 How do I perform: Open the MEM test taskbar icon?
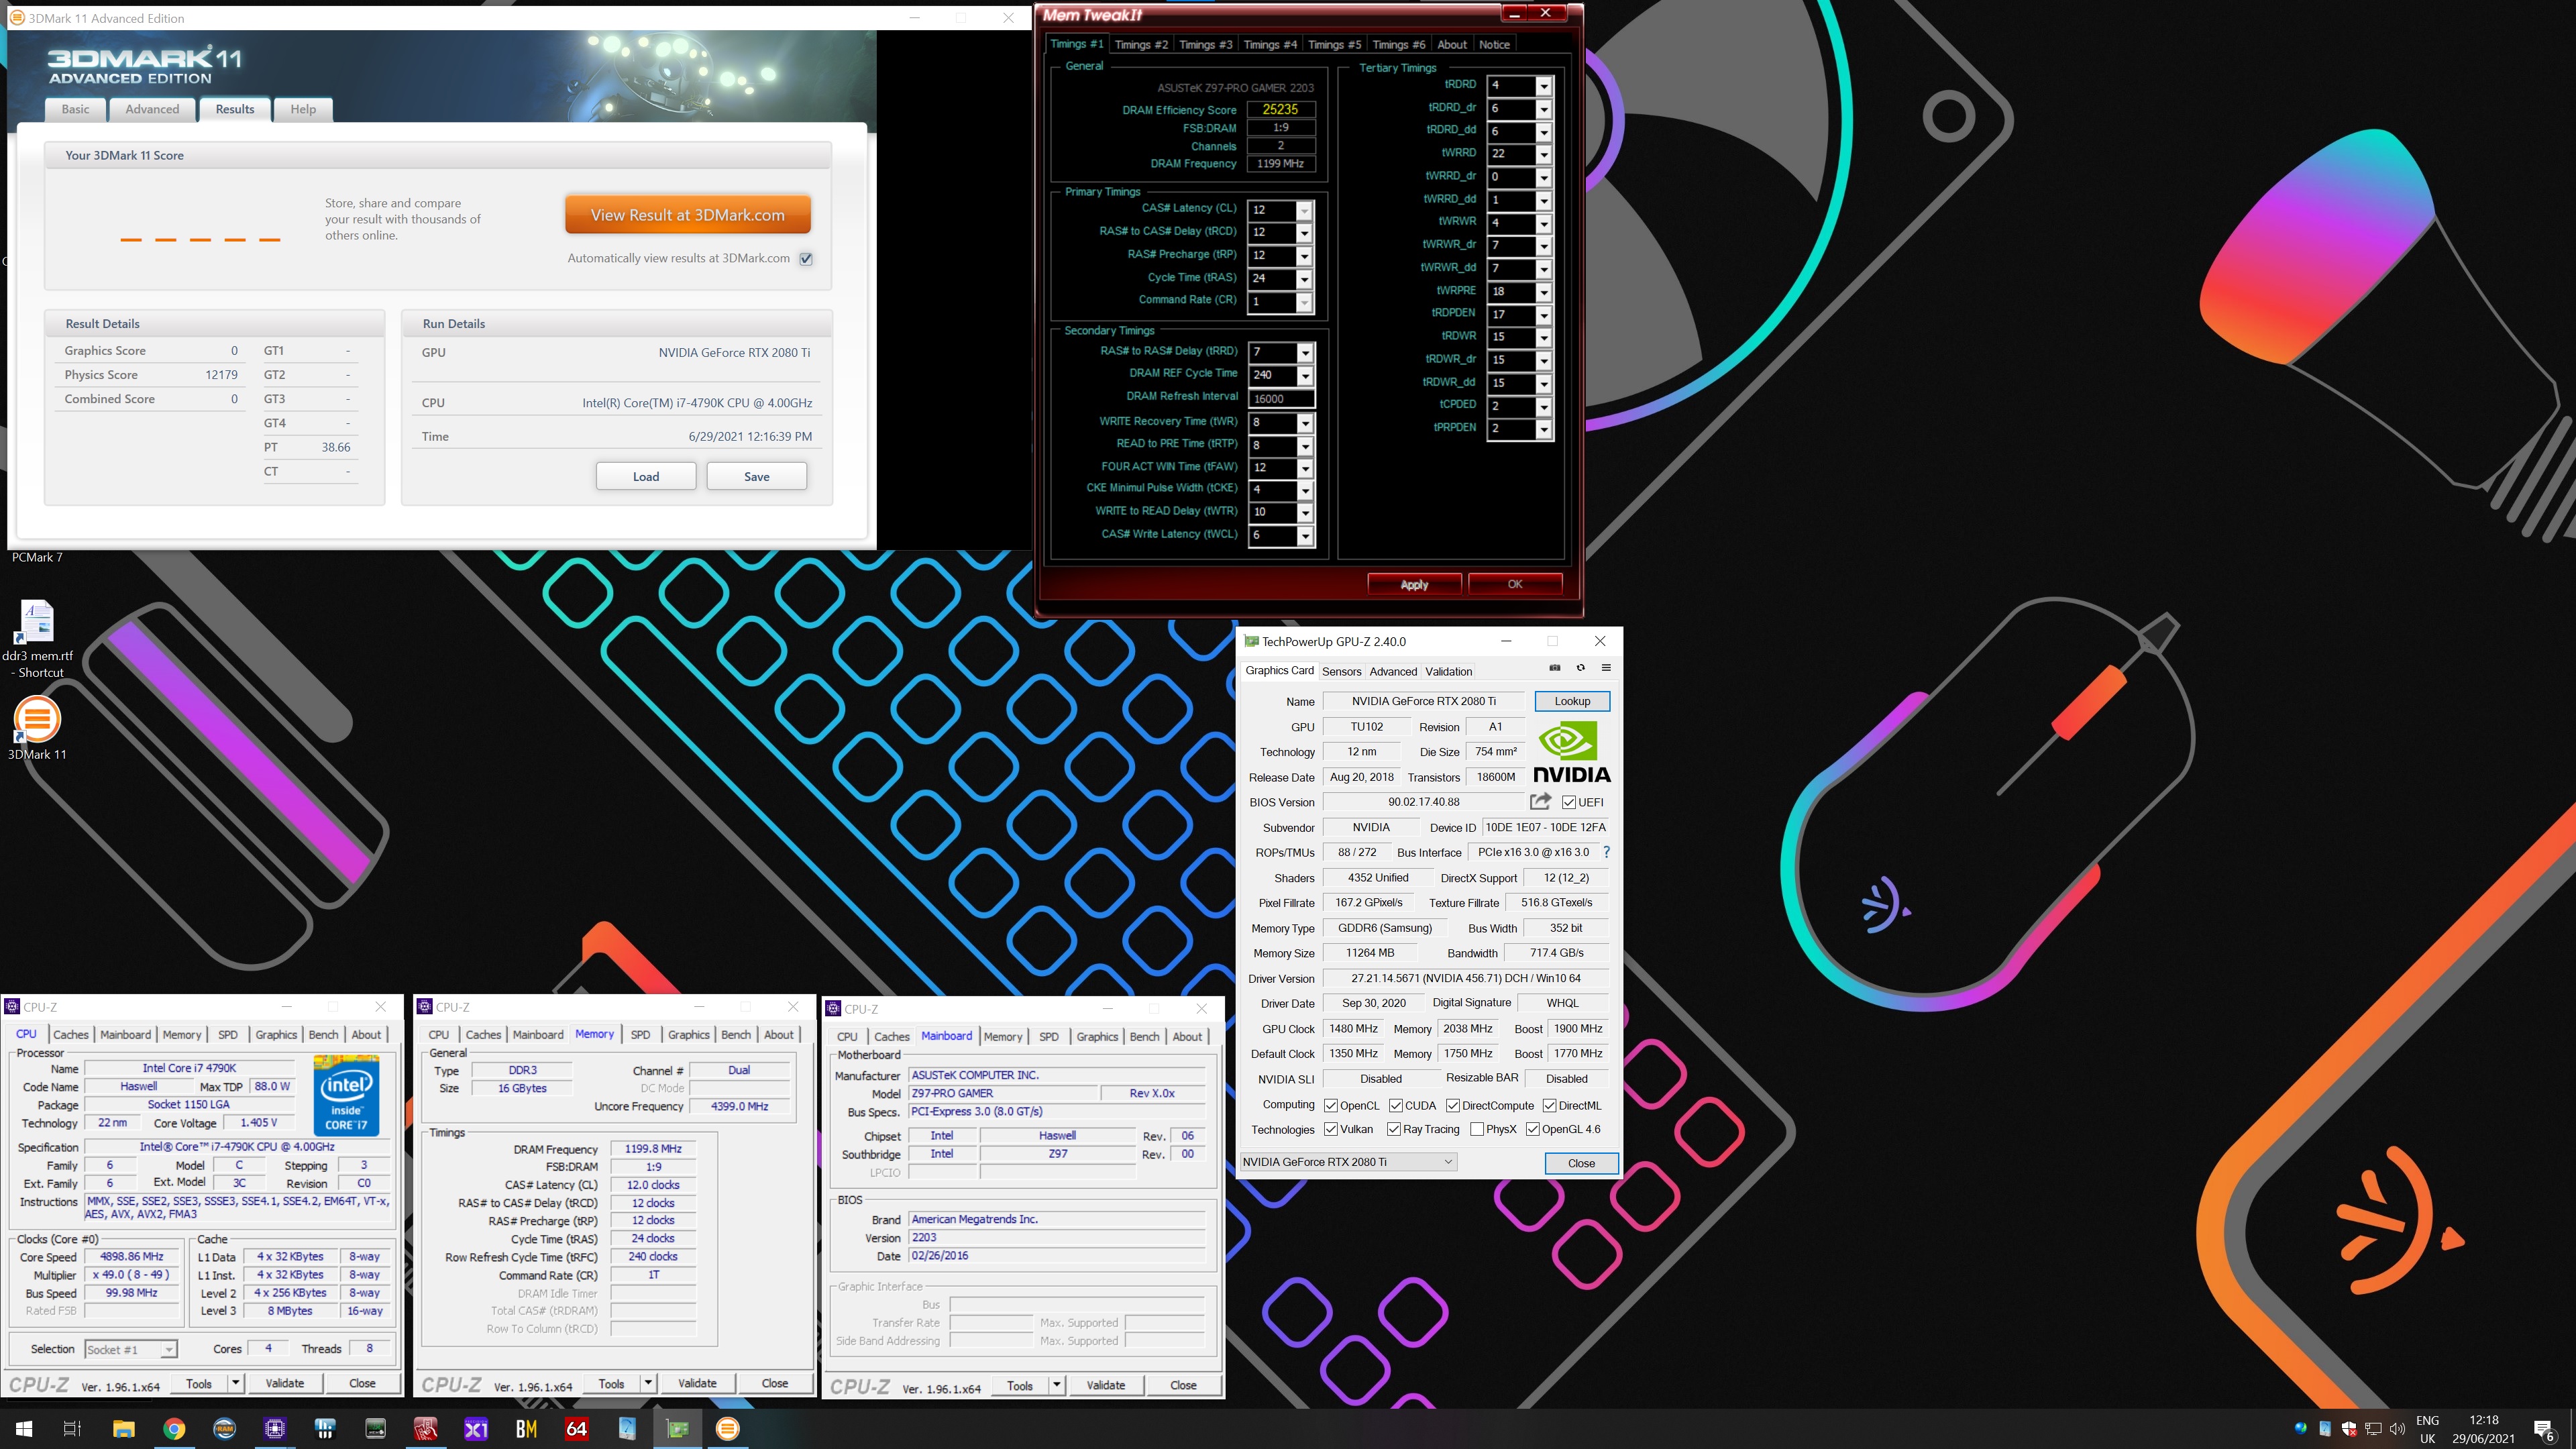point(375,1428)
